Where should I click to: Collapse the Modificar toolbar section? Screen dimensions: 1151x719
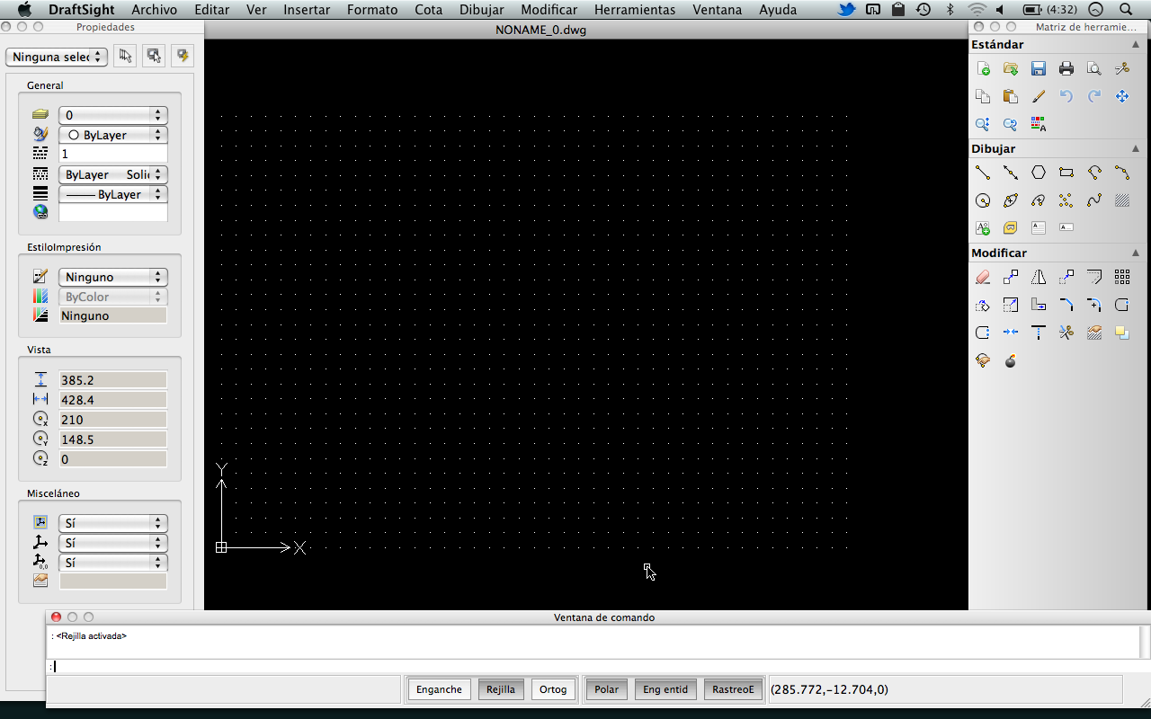coord(1135,253)
